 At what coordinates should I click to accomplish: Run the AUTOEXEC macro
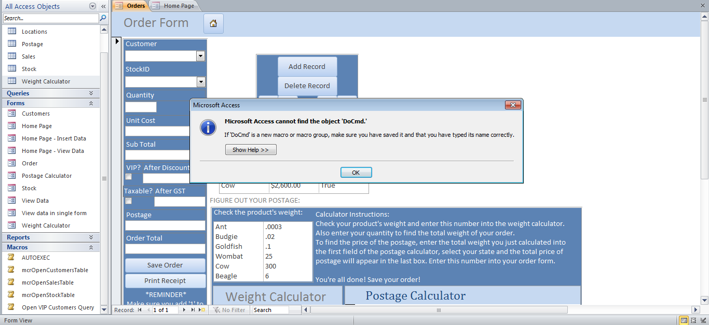coord(50,258)
